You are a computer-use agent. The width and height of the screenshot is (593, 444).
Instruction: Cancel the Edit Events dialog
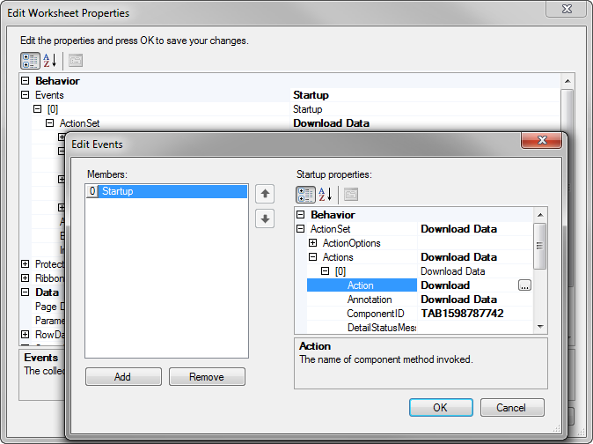click(x=512, y=407)
